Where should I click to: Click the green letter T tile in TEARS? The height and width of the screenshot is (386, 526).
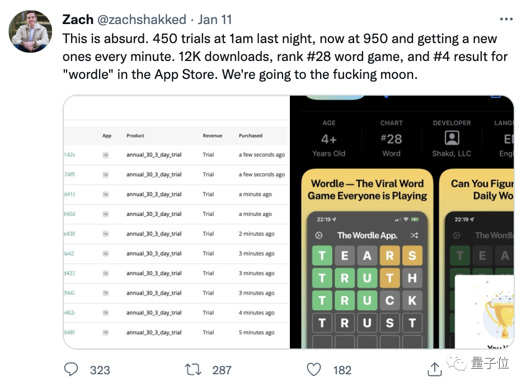point(322,256)
